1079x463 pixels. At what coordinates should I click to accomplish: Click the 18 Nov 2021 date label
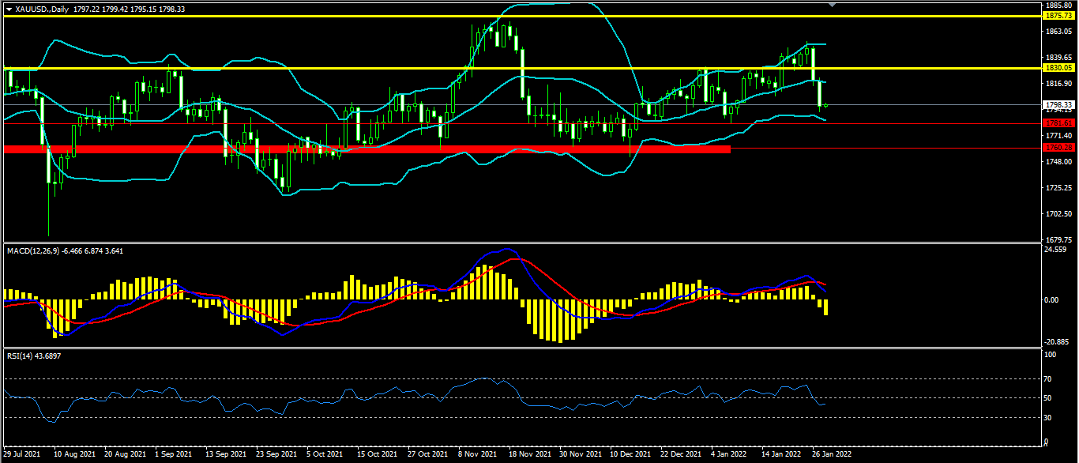pyautogui.click(x=529, y=455)
